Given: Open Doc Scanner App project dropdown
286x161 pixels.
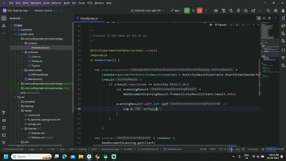Looking at the screenshot, I should click(17, 11).
